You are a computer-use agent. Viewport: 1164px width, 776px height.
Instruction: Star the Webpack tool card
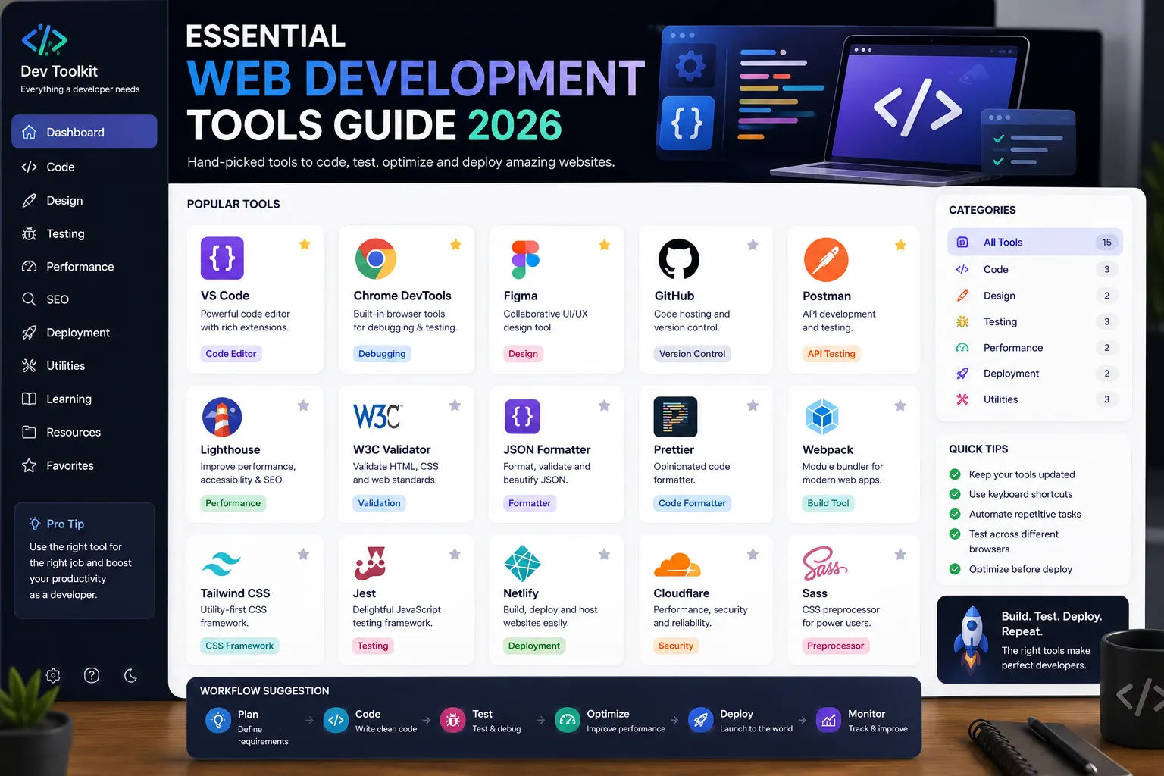point(900,405)
